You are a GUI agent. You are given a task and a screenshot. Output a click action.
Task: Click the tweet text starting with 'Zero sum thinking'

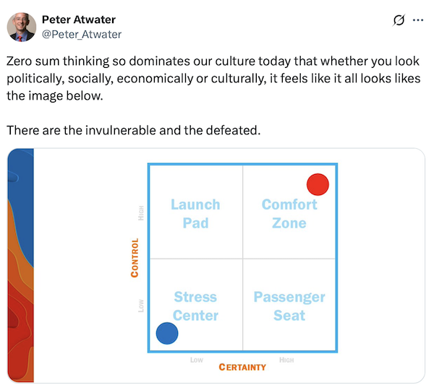(213, 79)
